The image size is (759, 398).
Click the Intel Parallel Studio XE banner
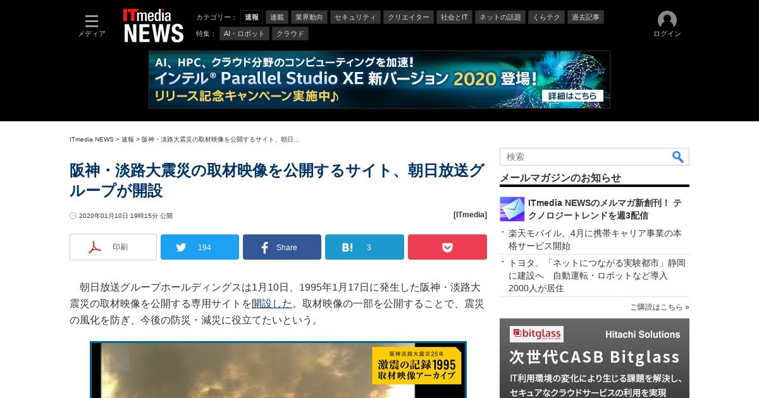[379, 80]
